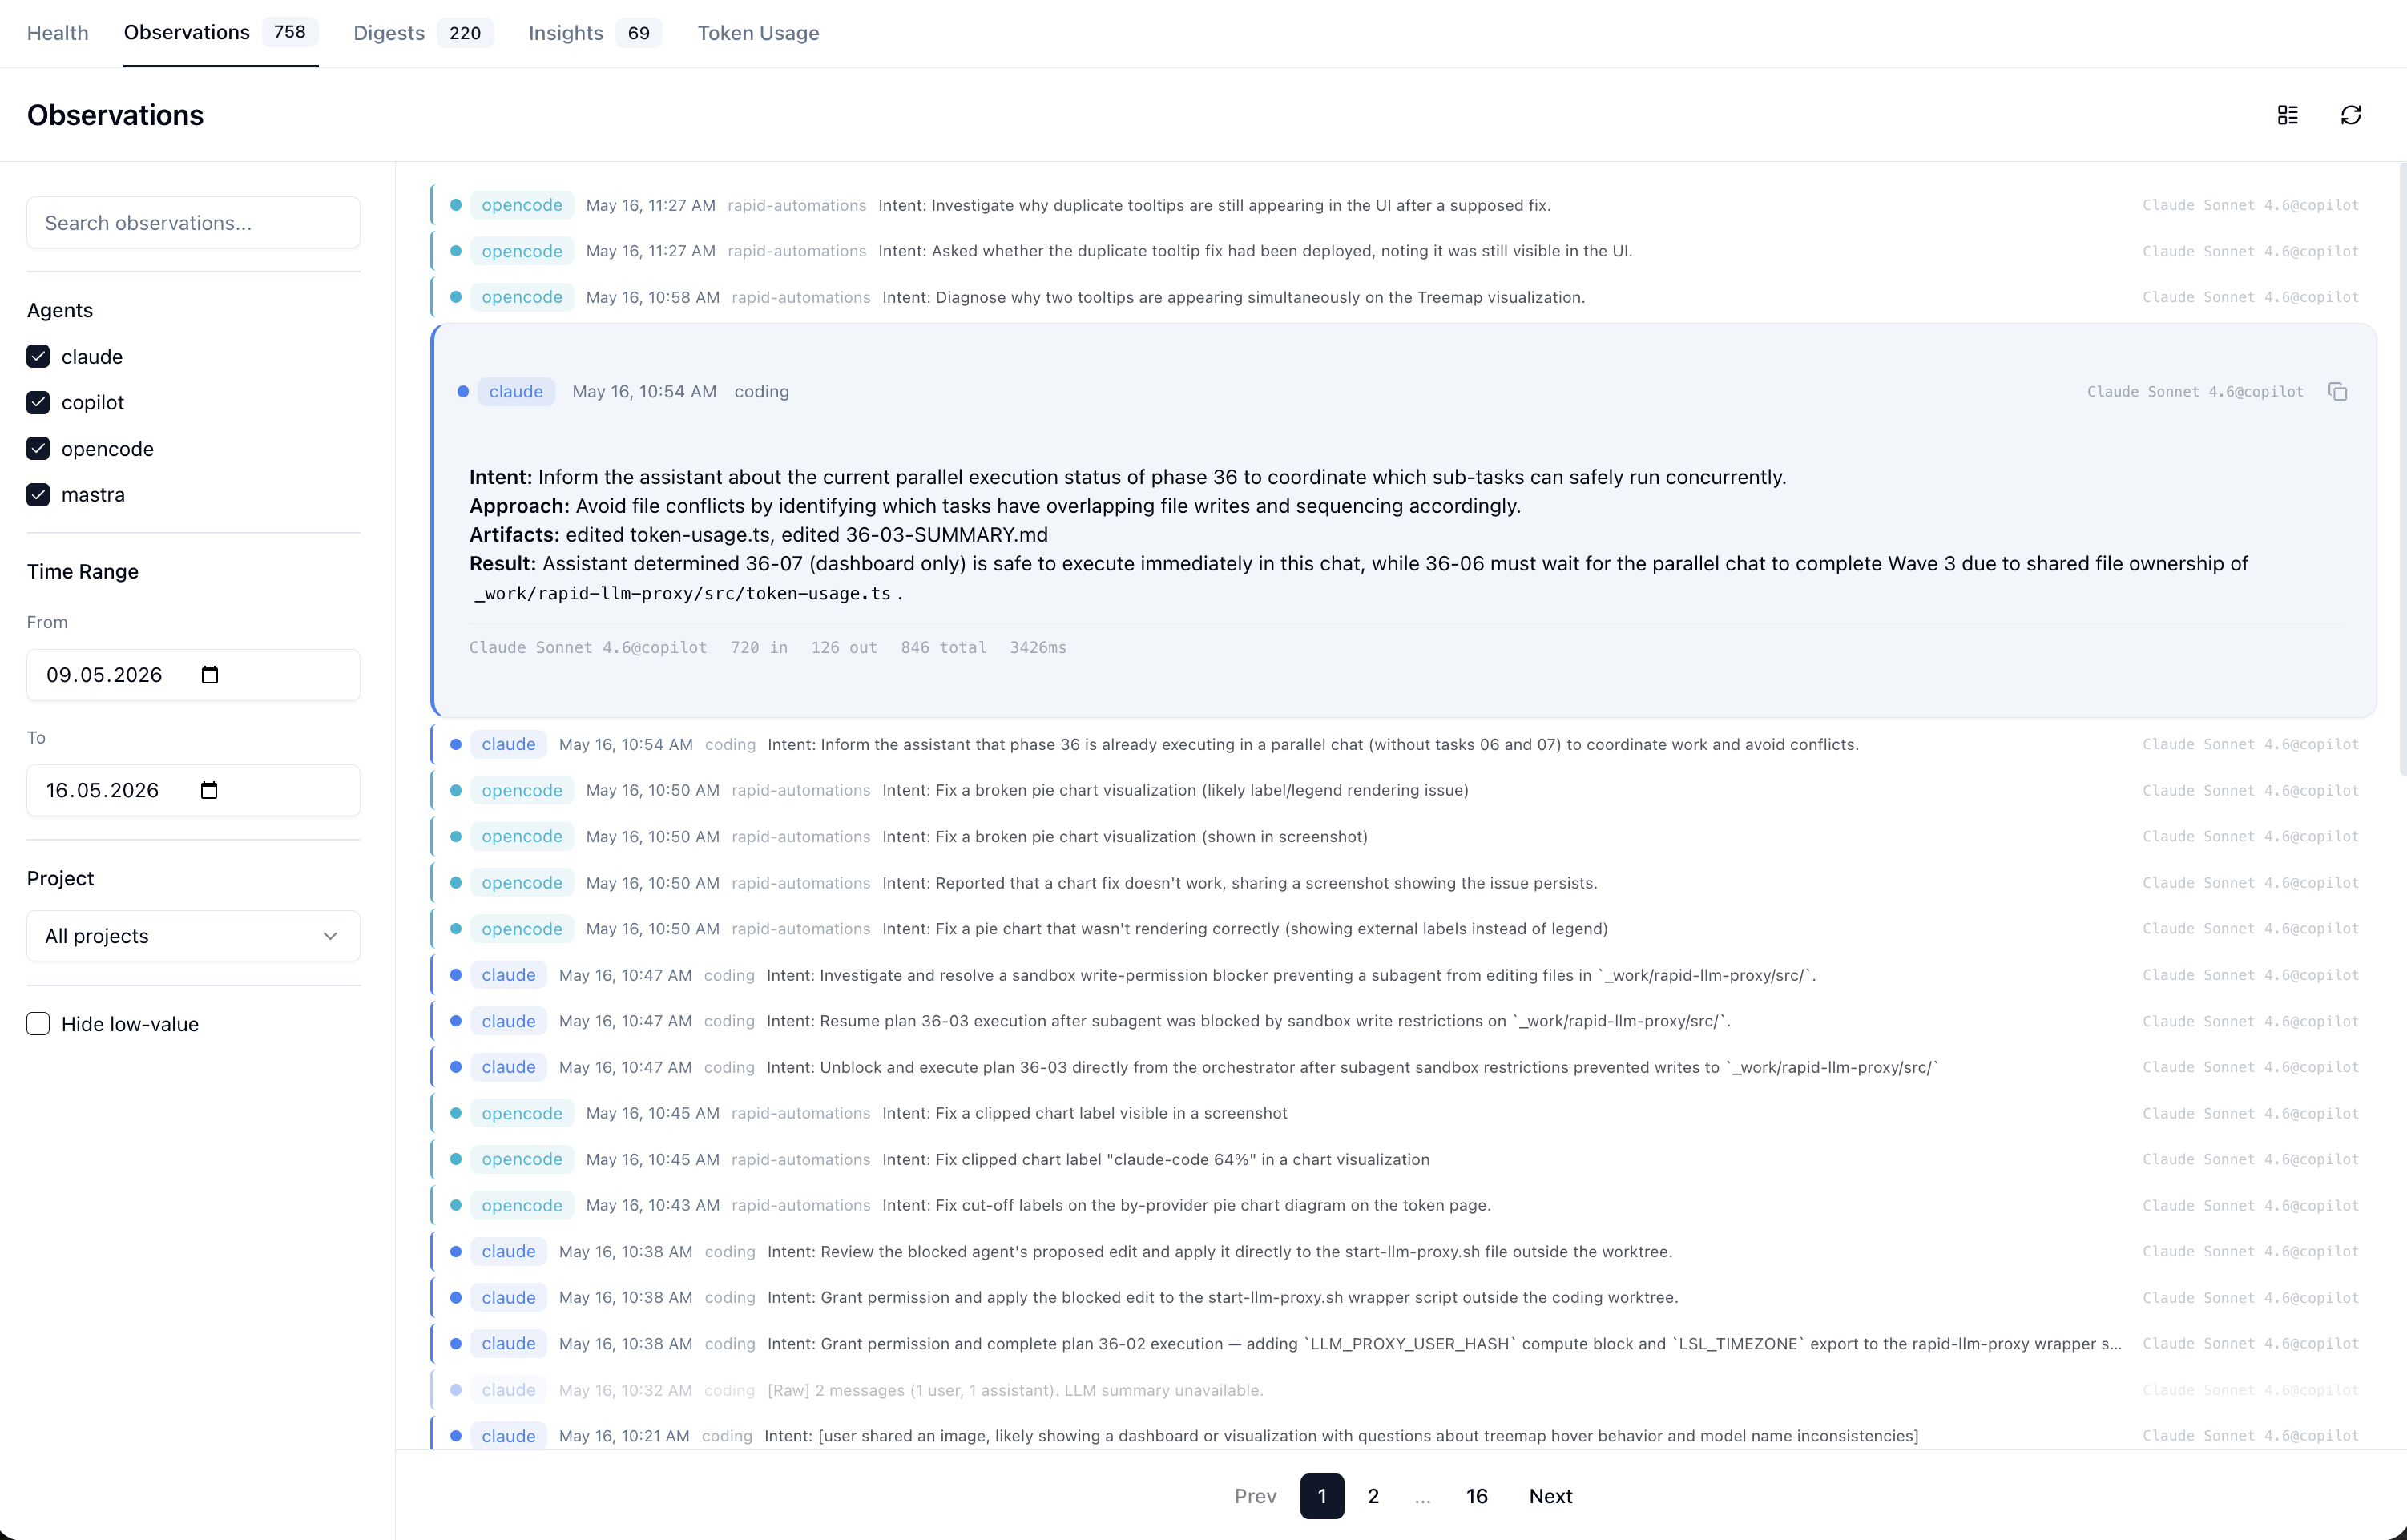Uncheck the opencode agent checkbox
Viewport: 2407px width, 1540px height.
pyautogui.click(x=38, y=449)
